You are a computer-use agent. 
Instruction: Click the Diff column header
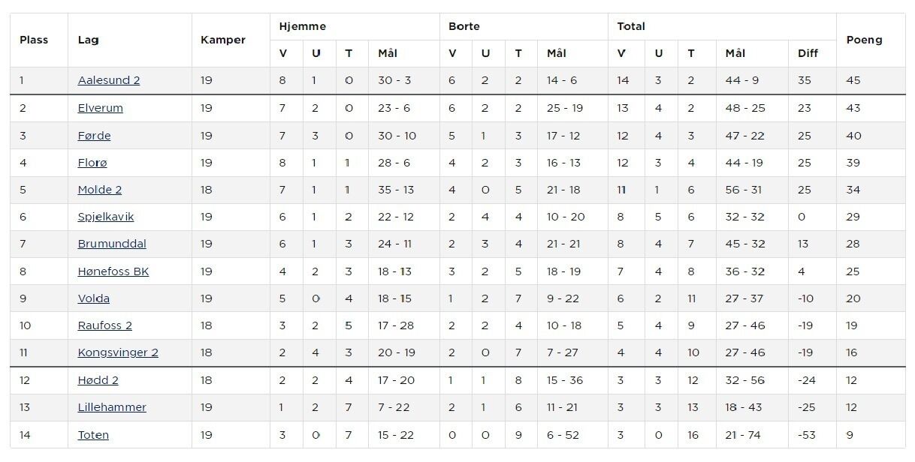coord(808,53)
